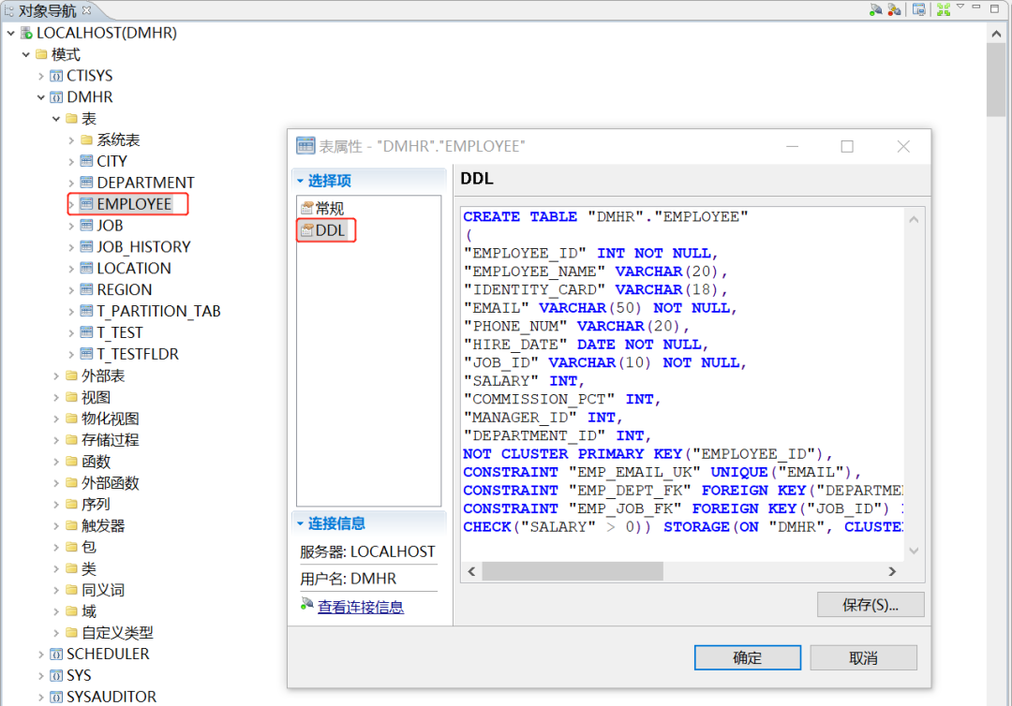Click the REGION table icon
The height and width of the screenshot is (706, 1012).
(86, 289)
